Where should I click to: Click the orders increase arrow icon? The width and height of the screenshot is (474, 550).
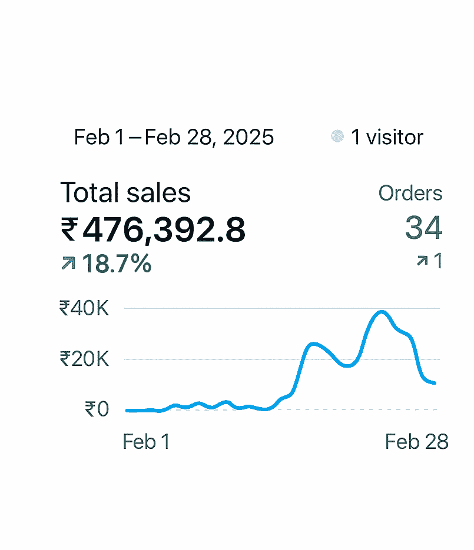(422, 261)
